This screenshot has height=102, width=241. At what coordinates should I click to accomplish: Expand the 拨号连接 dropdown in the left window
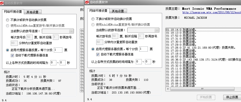click(x=71, y=31)
